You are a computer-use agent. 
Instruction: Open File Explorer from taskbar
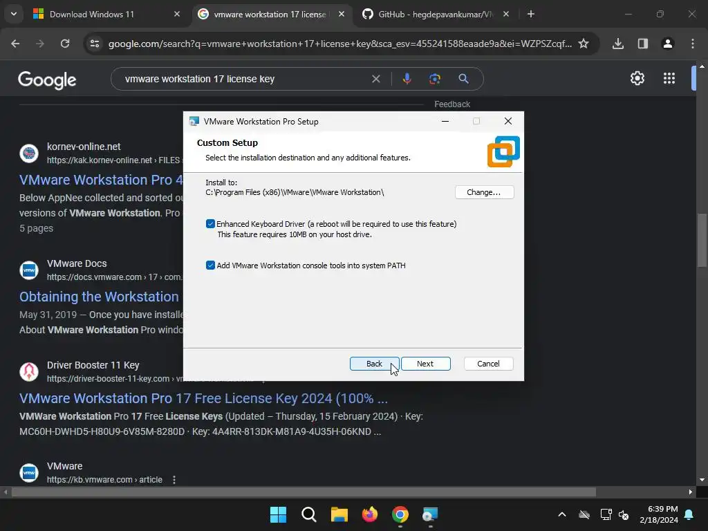pyautogui.click(x=339, y=514)
